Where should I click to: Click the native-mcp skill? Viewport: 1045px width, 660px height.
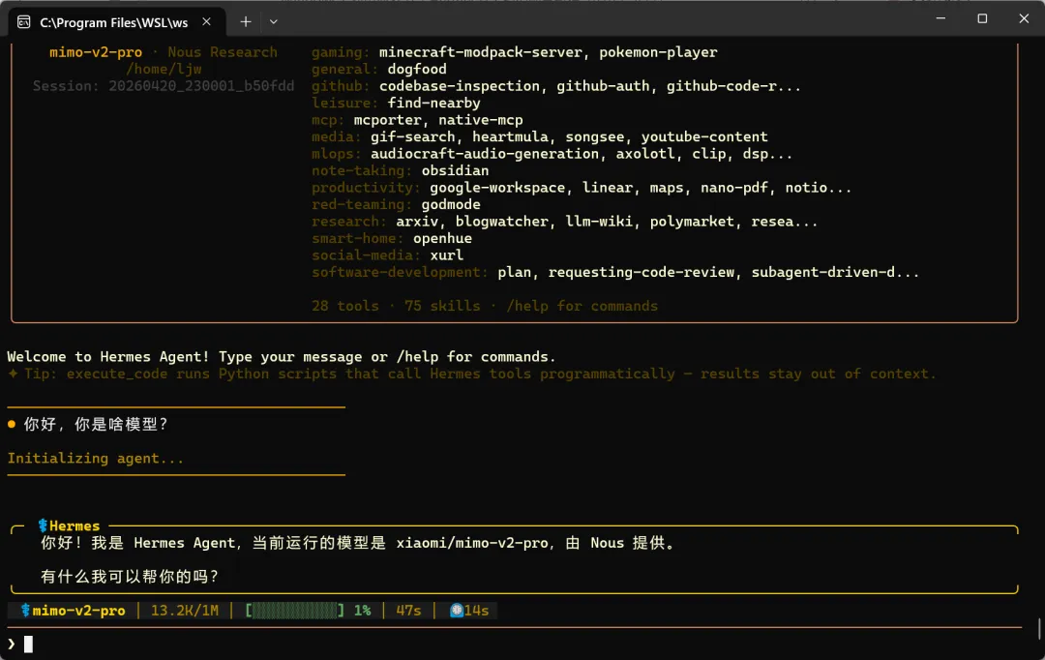(481, 120)
